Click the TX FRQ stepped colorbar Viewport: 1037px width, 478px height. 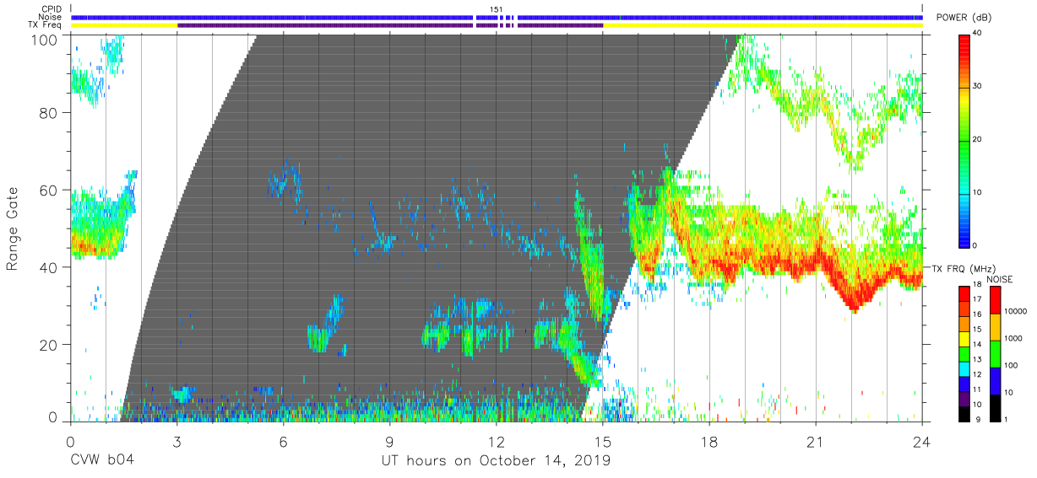(964, 353)
